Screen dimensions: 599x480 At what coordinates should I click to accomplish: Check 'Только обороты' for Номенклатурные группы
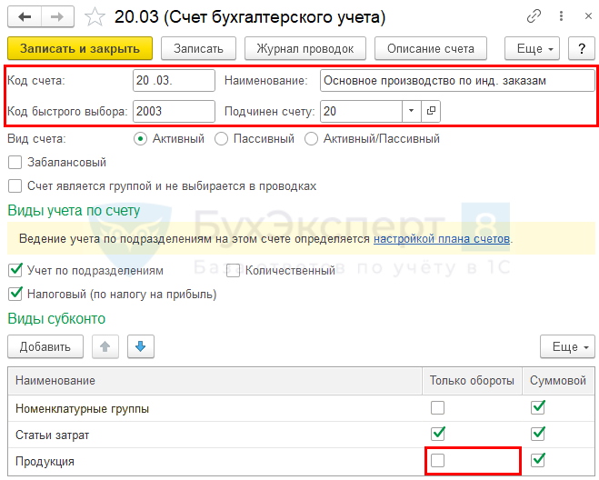[x=437, y=408]
